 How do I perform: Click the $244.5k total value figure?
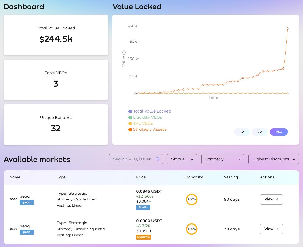pos(56,39)
